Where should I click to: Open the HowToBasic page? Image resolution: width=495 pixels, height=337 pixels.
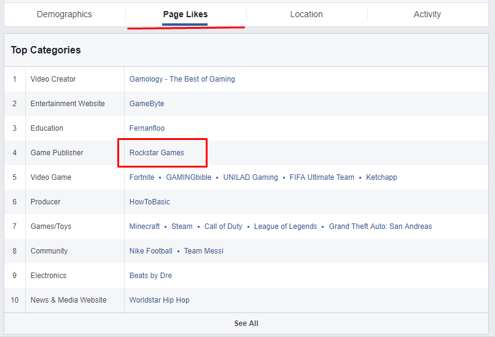(150, 202)
